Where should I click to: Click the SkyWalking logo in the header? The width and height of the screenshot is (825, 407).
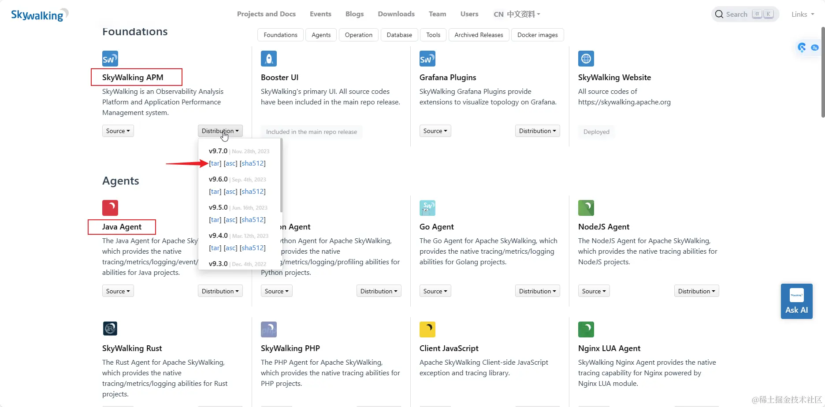[x=40, y=15]
